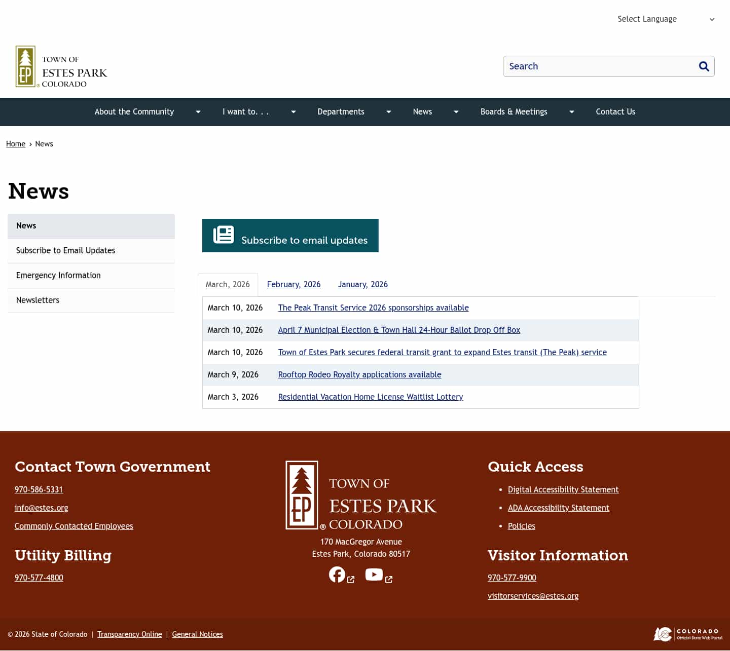Viewport: 730px width, 651px height.
Task: Select Emergency Information in the sidebar
Action: [58, 275]
